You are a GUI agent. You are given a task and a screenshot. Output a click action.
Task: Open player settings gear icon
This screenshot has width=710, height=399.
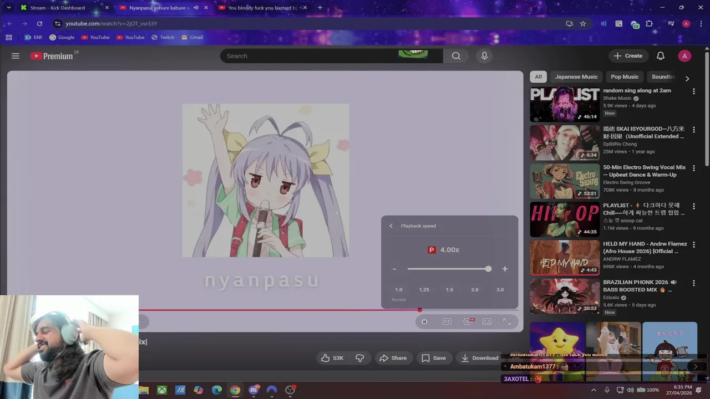tap(468, 321)
